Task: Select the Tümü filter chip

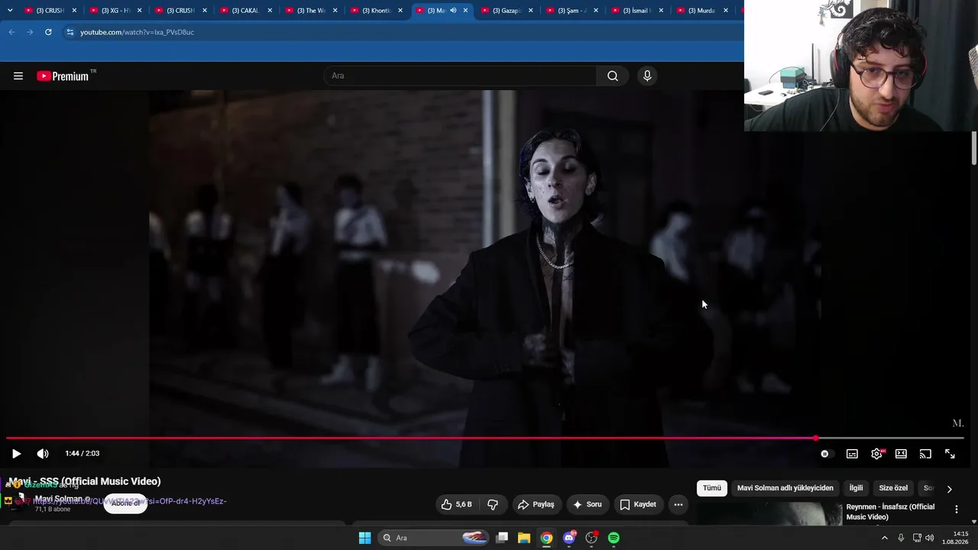Action: (712, 488)
